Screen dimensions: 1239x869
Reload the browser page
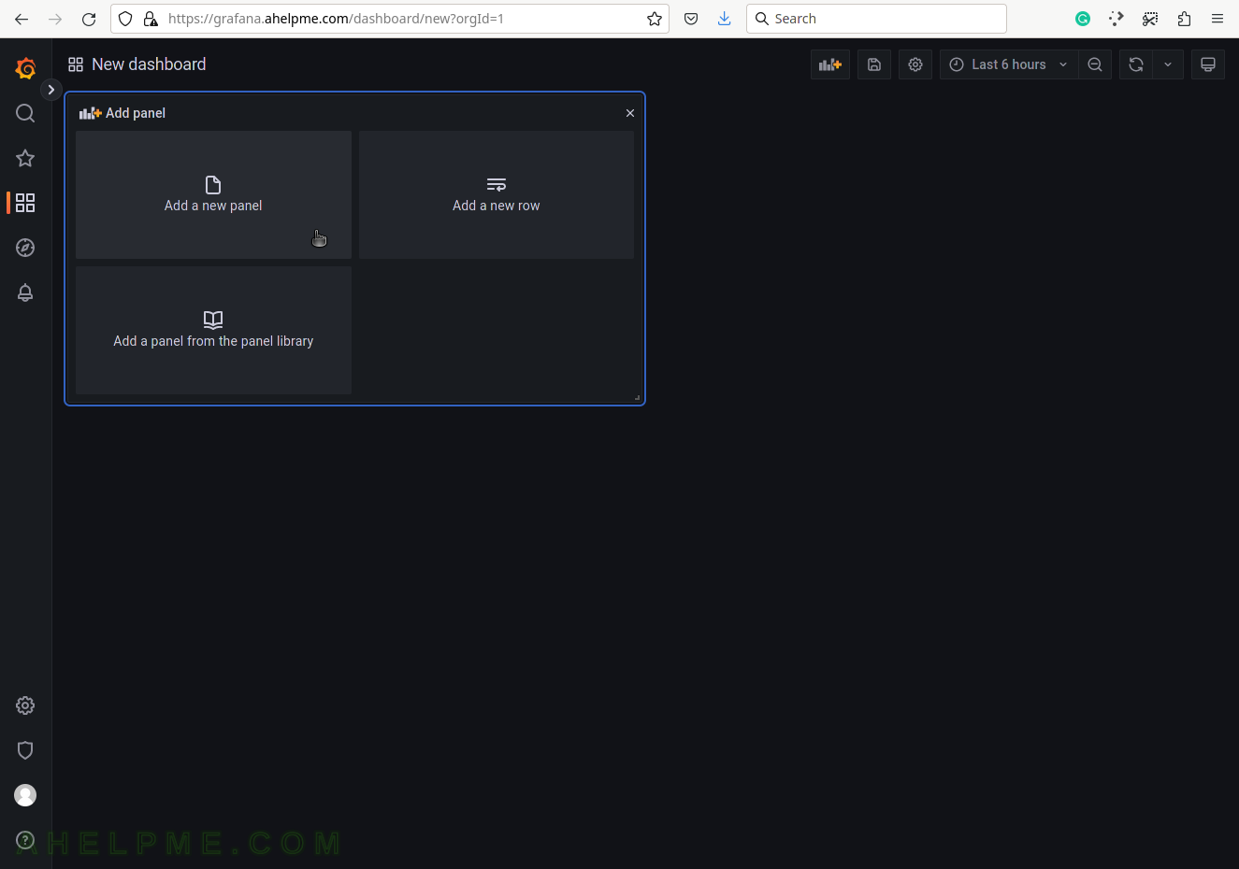click(x=89, y=19)
